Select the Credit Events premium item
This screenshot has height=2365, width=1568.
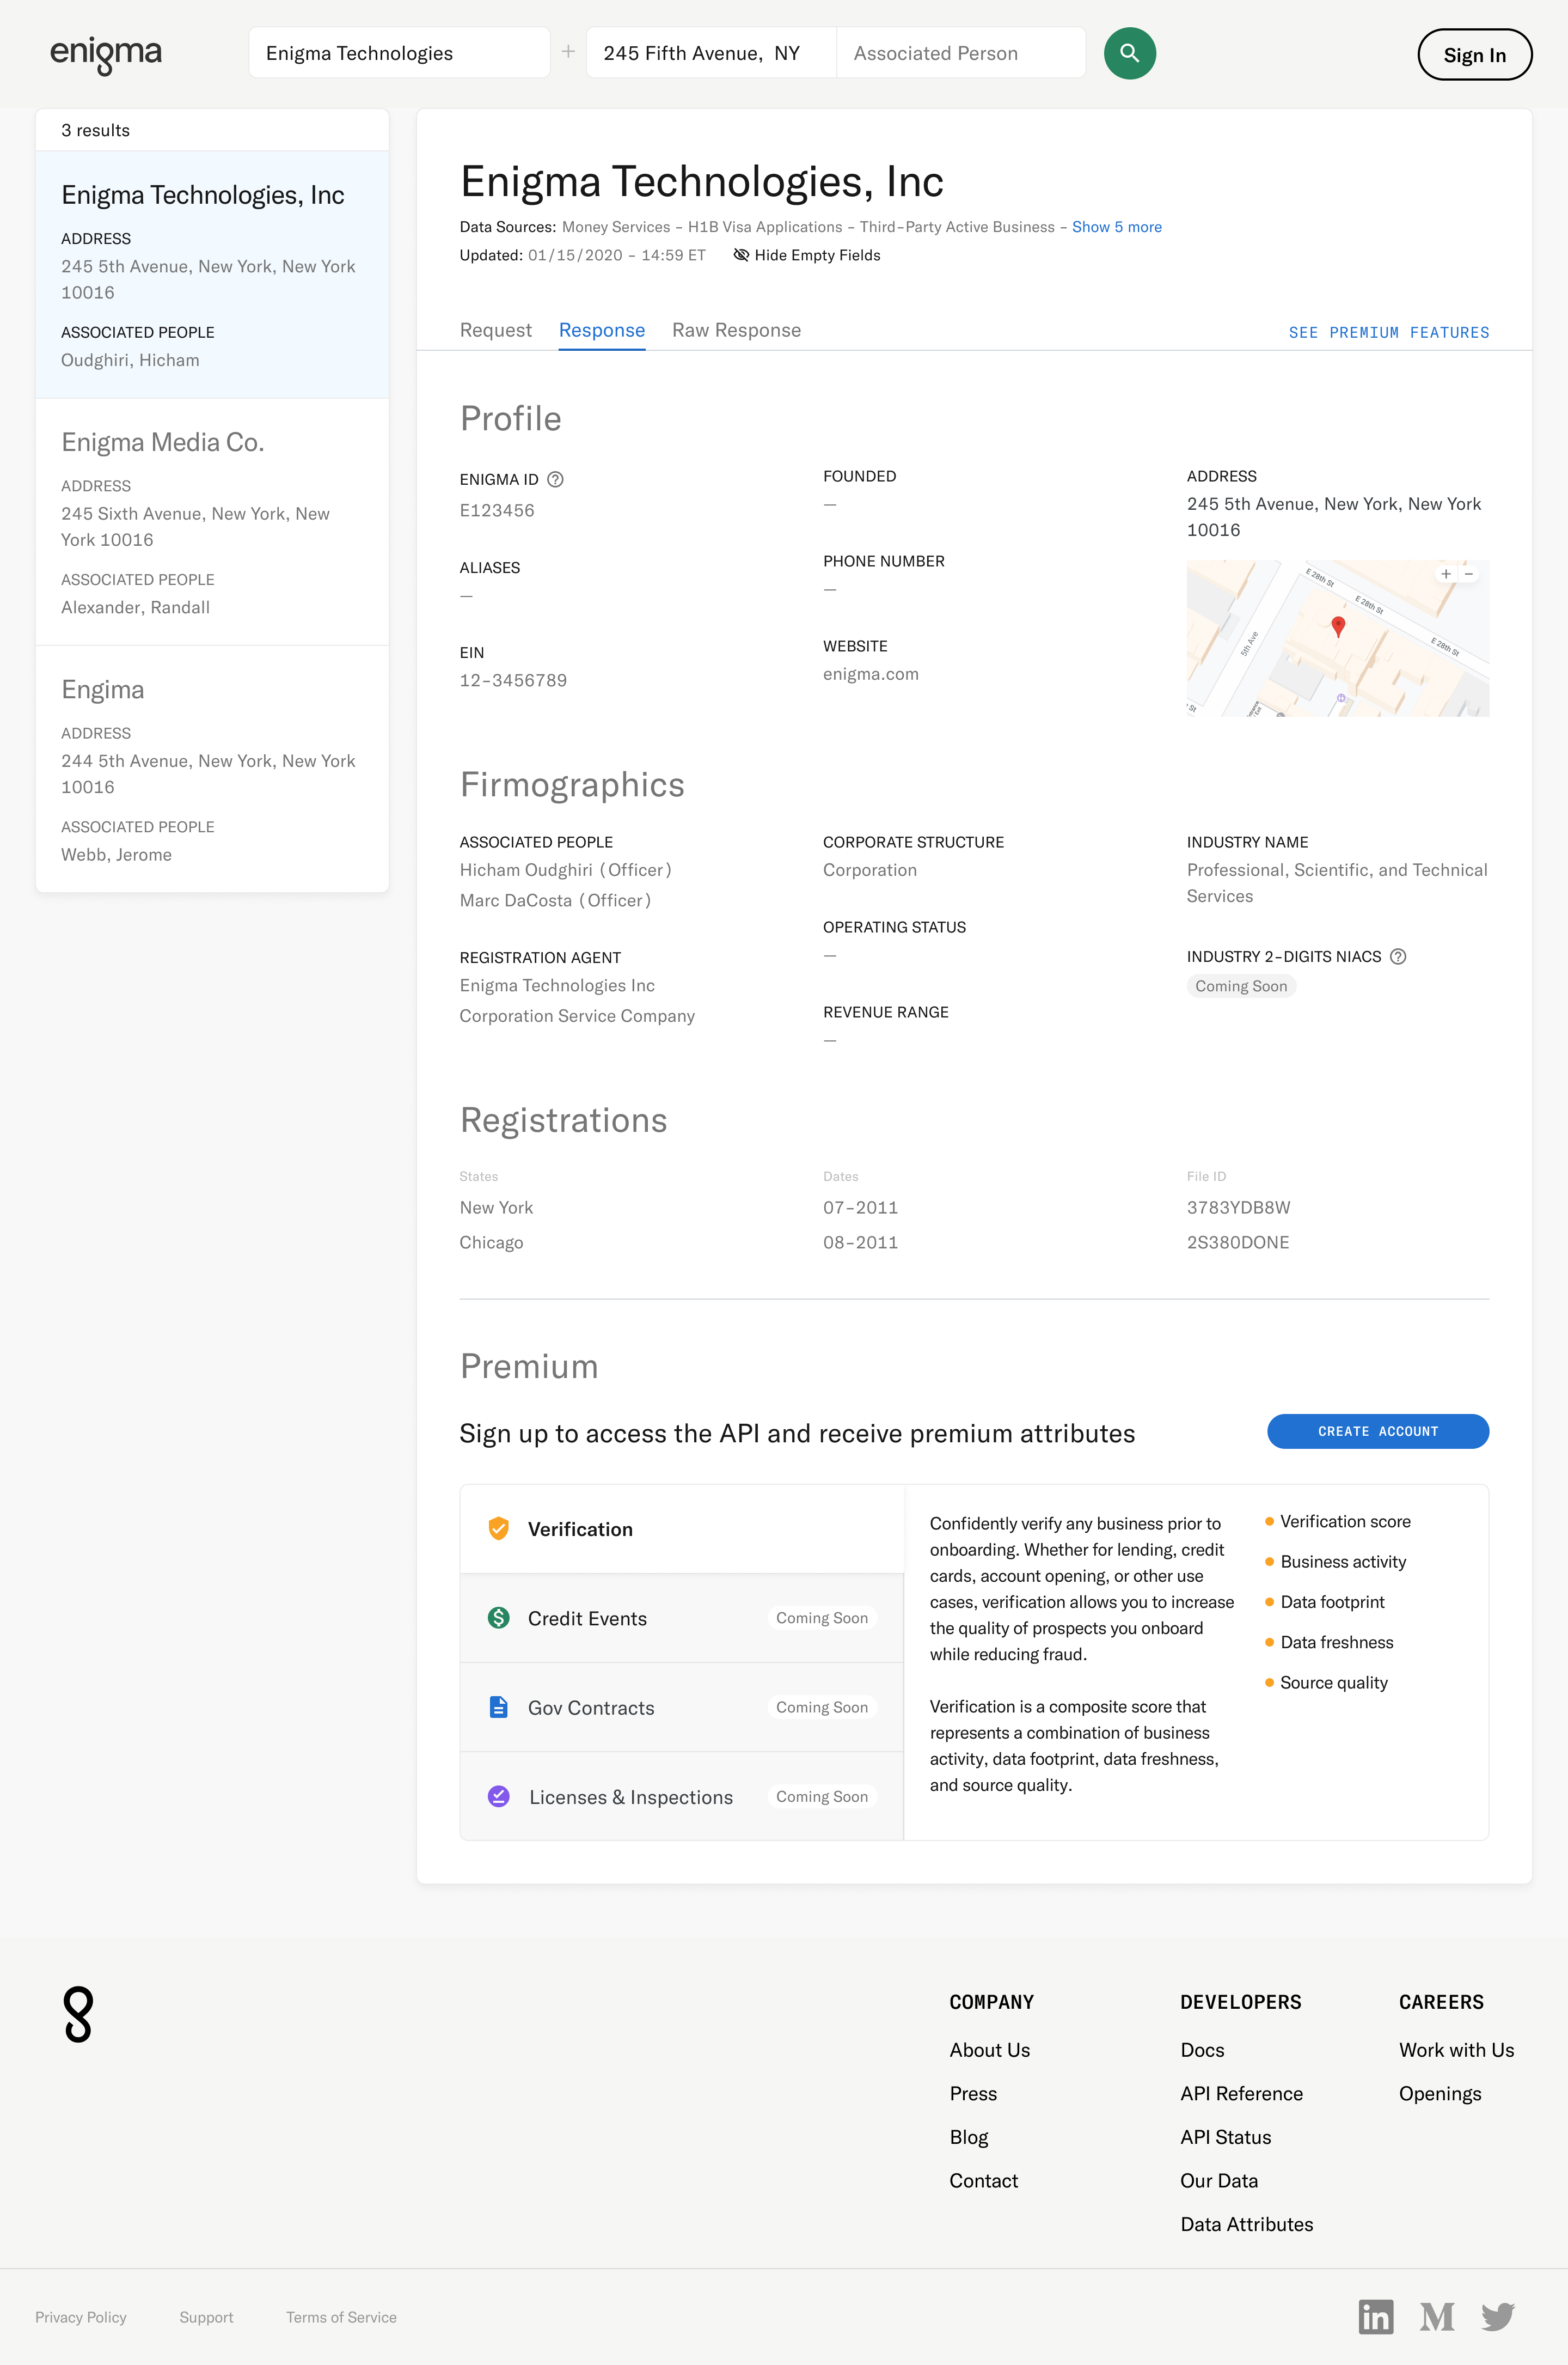(682, 1618)
